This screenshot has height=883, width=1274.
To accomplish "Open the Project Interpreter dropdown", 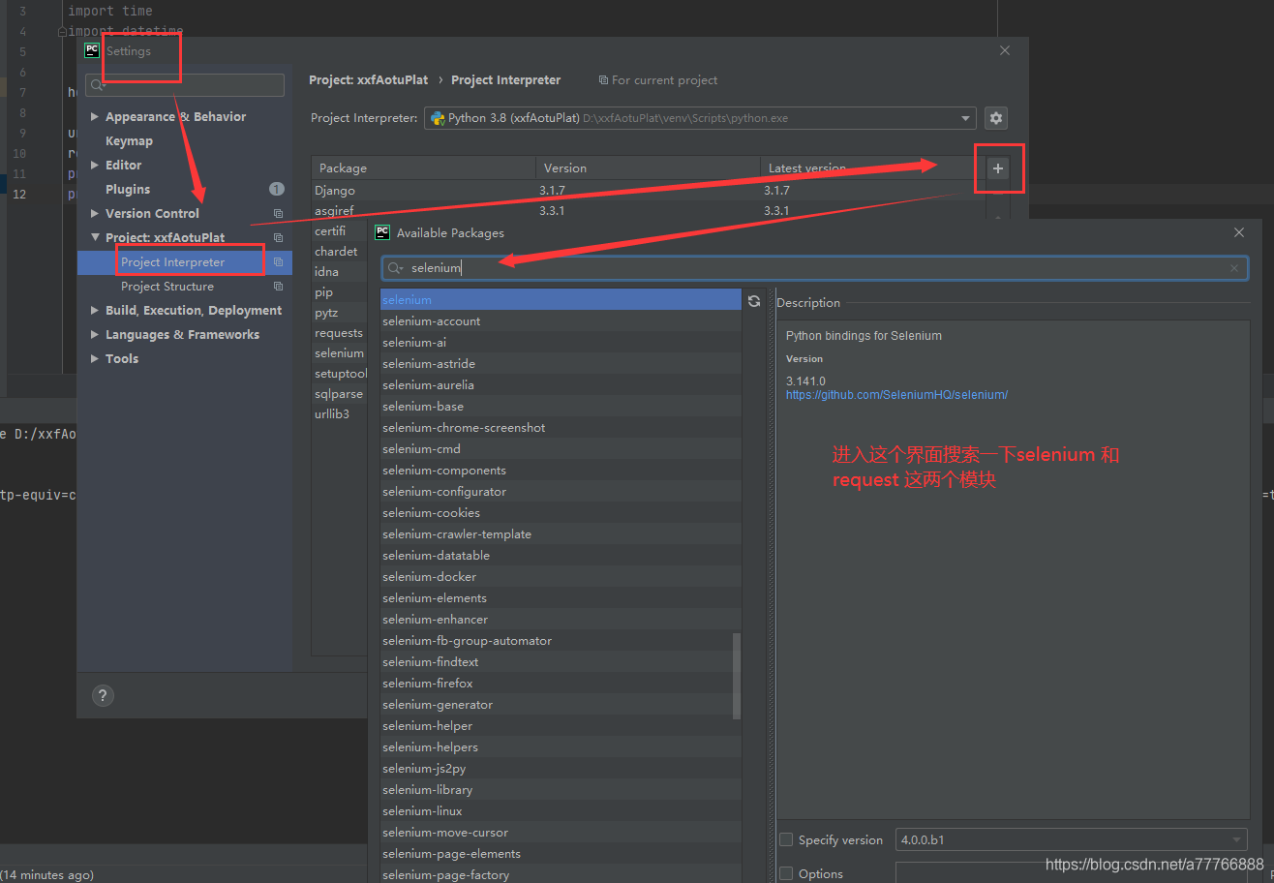I will tap(700, 118).
